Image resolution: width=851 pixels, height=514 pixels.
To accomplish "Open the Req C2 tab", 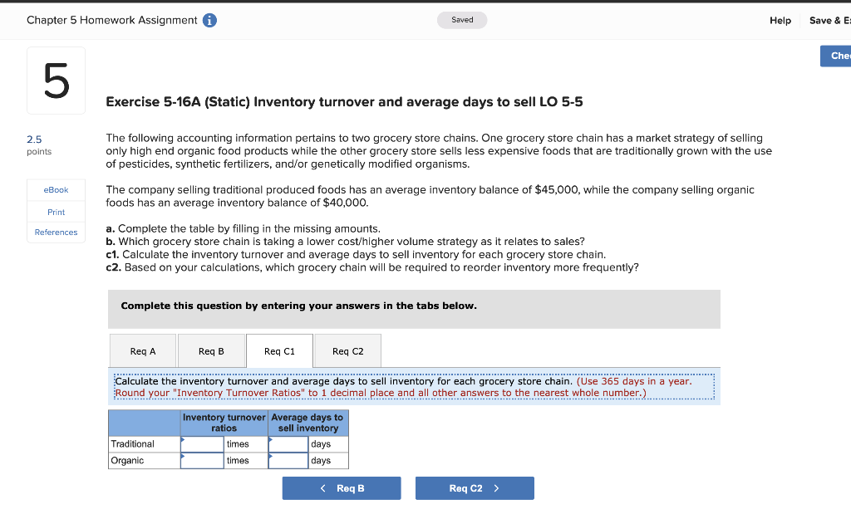I will (347, 350).
